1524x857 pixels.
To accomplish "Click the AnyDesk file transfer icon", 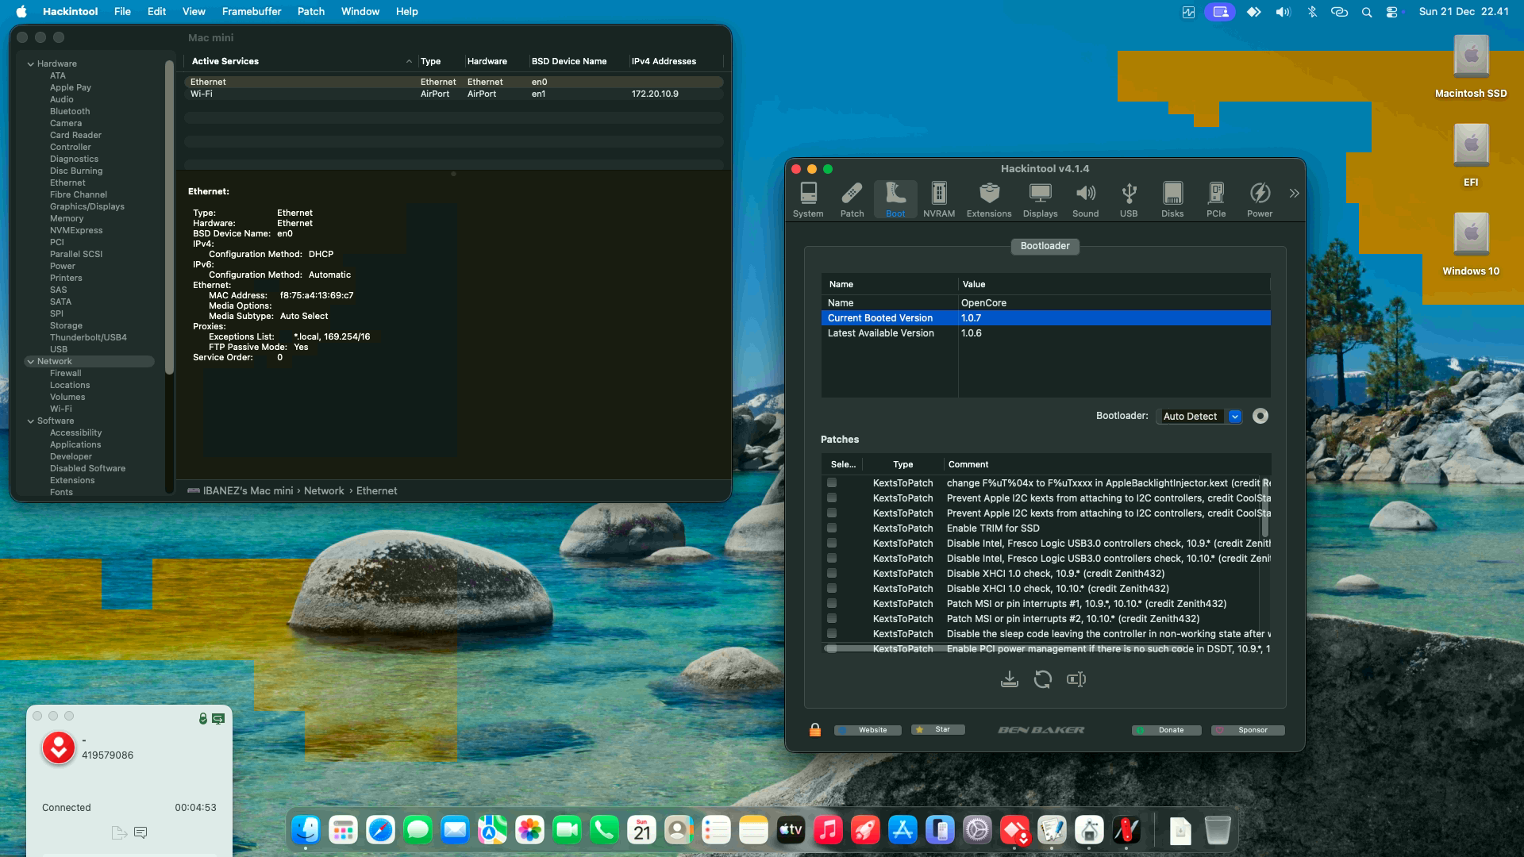I will (x=119, y=832).
